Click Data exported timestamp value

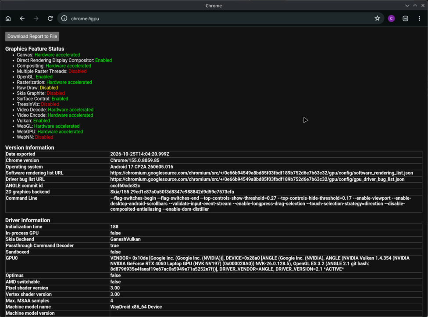pos(140,154)
